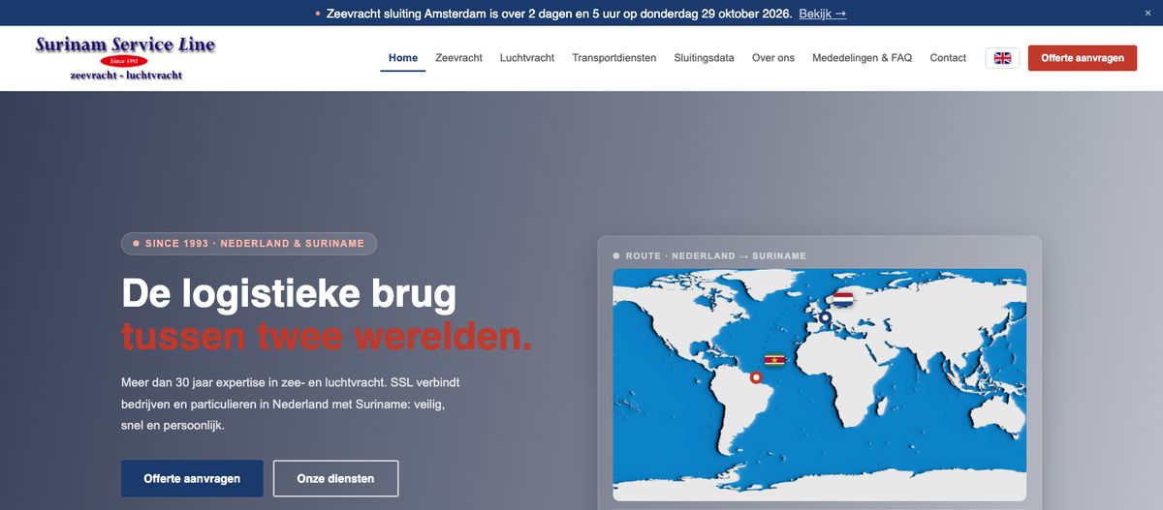
Task: Open the Home menu item
Action: click(x=403, y=58)
